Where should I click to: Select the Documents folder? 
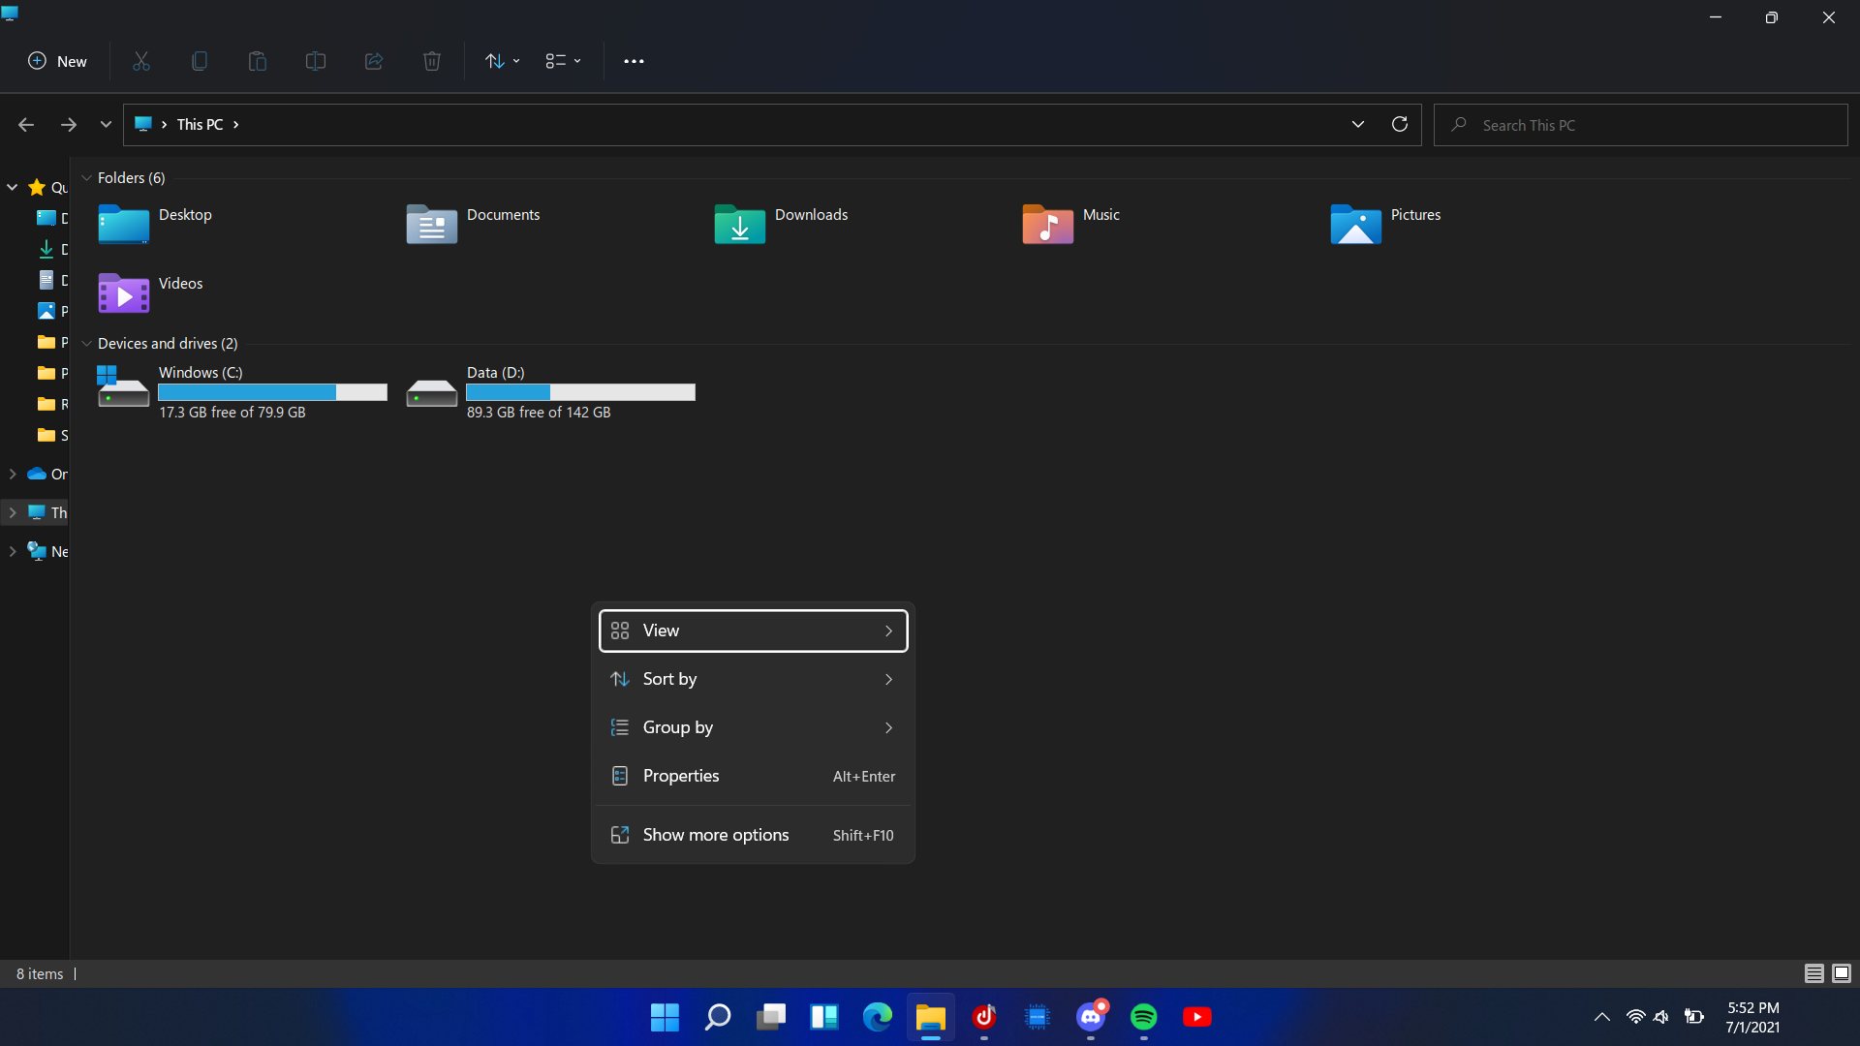(x=473, y=224)
